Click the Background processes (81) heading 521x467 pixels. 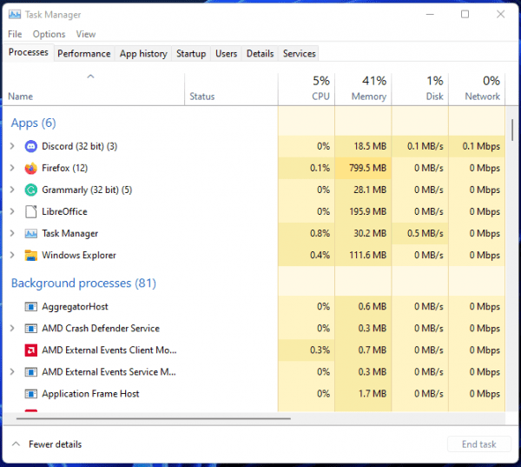pyautogui.click(x=83, y=284)
